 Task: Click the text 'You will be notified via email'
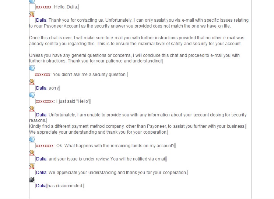coord(138,159)
